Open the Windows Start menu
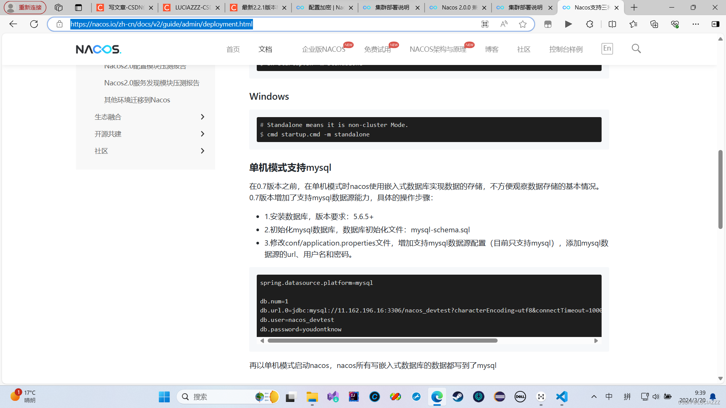The image size is (726, 408). (x=164, y=397)
